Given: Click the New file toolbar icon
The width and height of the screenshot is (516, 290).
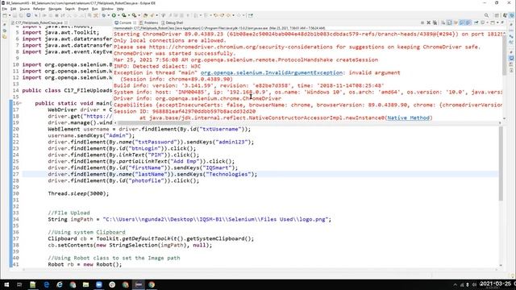Looking at the screenshot, I should [x=5, y=15].
